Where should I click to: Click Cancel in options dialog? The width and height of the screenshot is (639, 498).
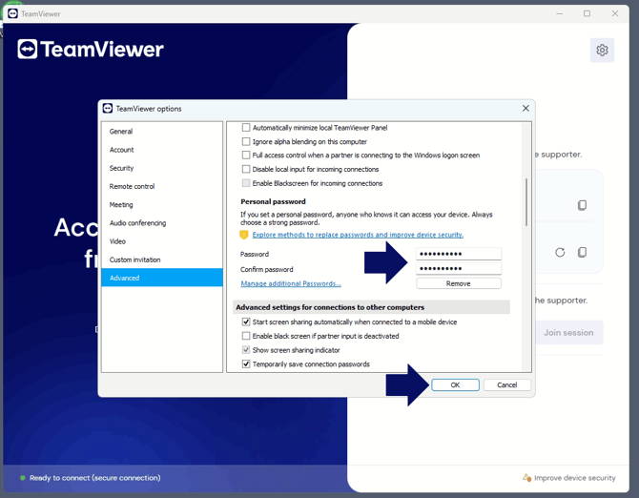[507, 384]
